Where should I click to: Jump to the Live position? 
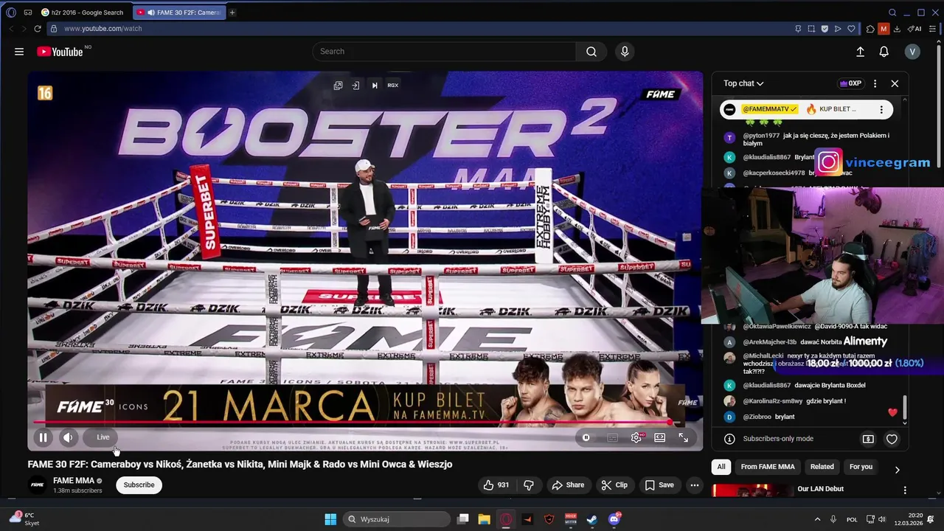tap(103, 437)
